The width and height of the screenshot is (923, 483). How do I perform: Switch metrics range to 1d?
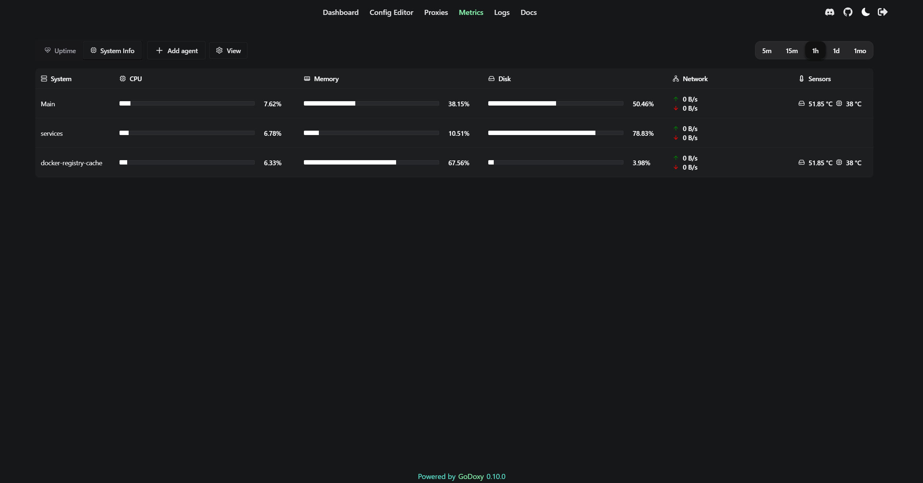(836, 51)
